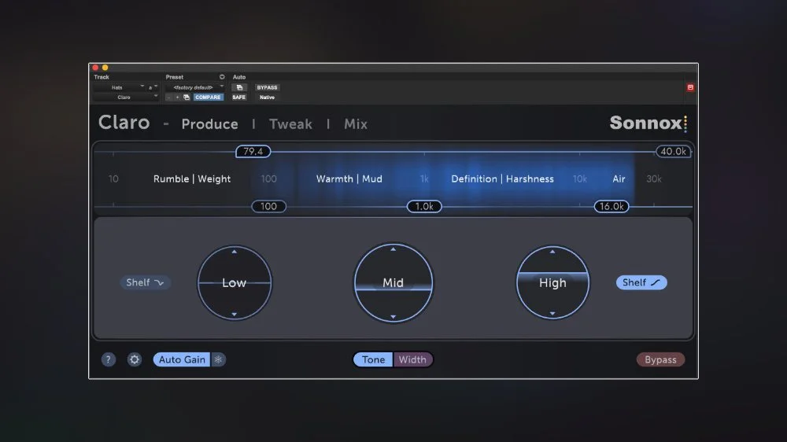Switch to the Tweak view
This screenshot has width=787, height=442.
pyautogui.click(x=290, y=124)
